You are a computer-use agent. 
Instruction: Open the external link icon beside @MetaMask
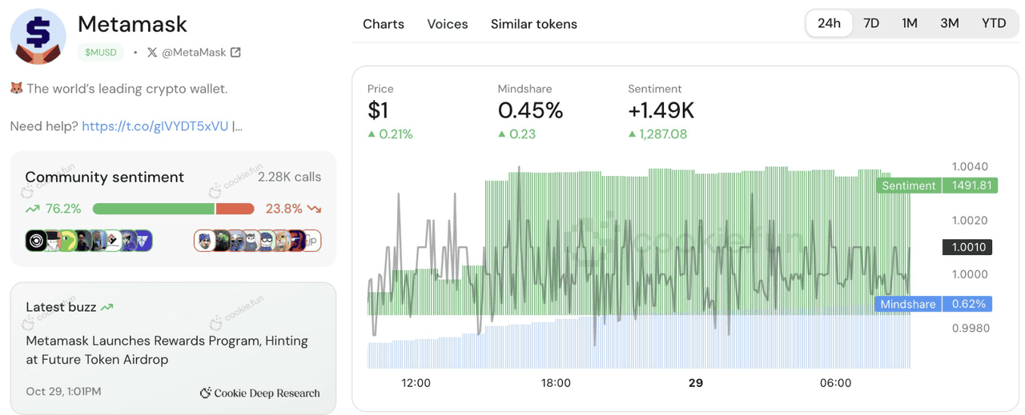235,52
